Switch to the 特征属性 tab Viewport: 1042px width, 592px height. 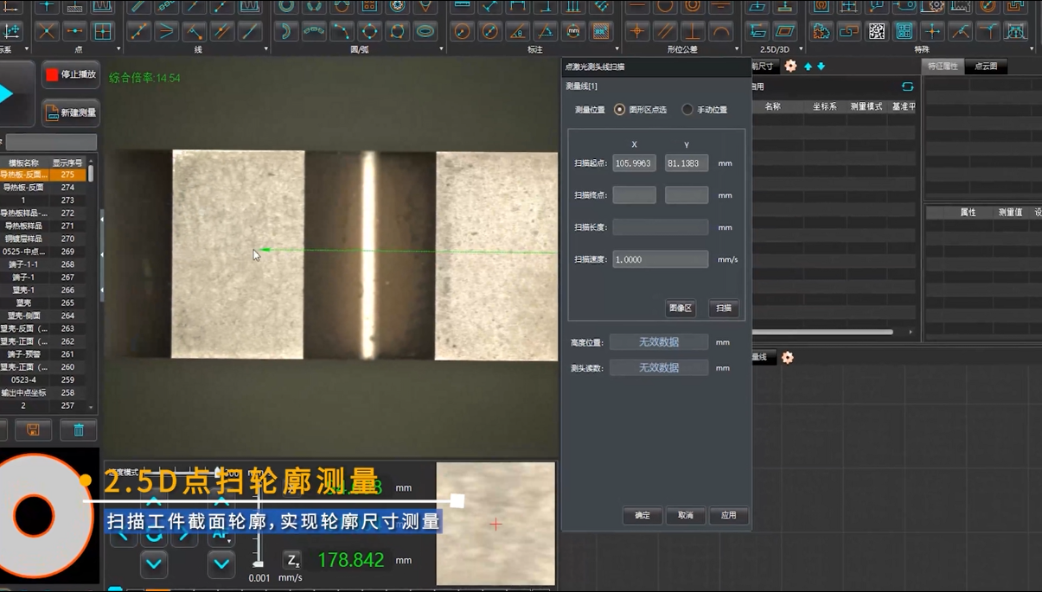point(943,67)
